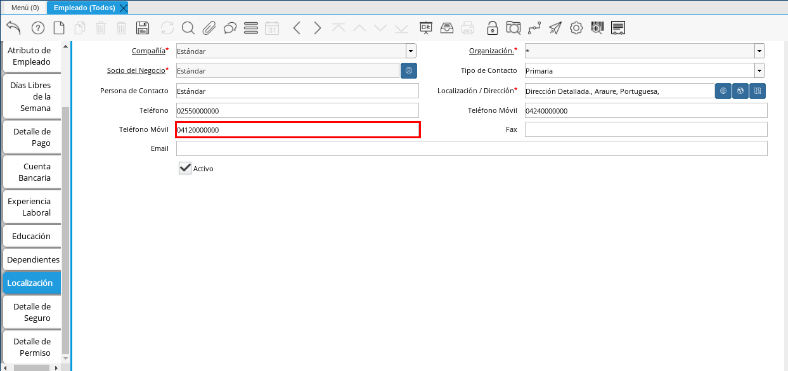Screen dimensions: 788x371
Task: Open chat with the speech bubbles icon
Action: (x=230, y=28)
